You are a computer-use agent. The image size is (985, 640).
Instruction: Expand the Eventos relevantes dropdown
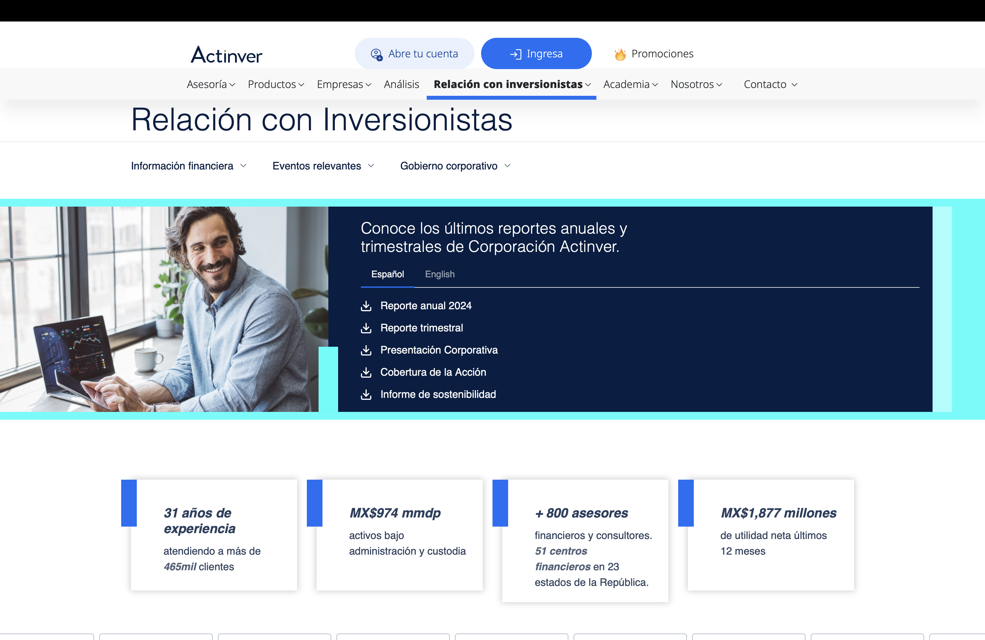323,166
